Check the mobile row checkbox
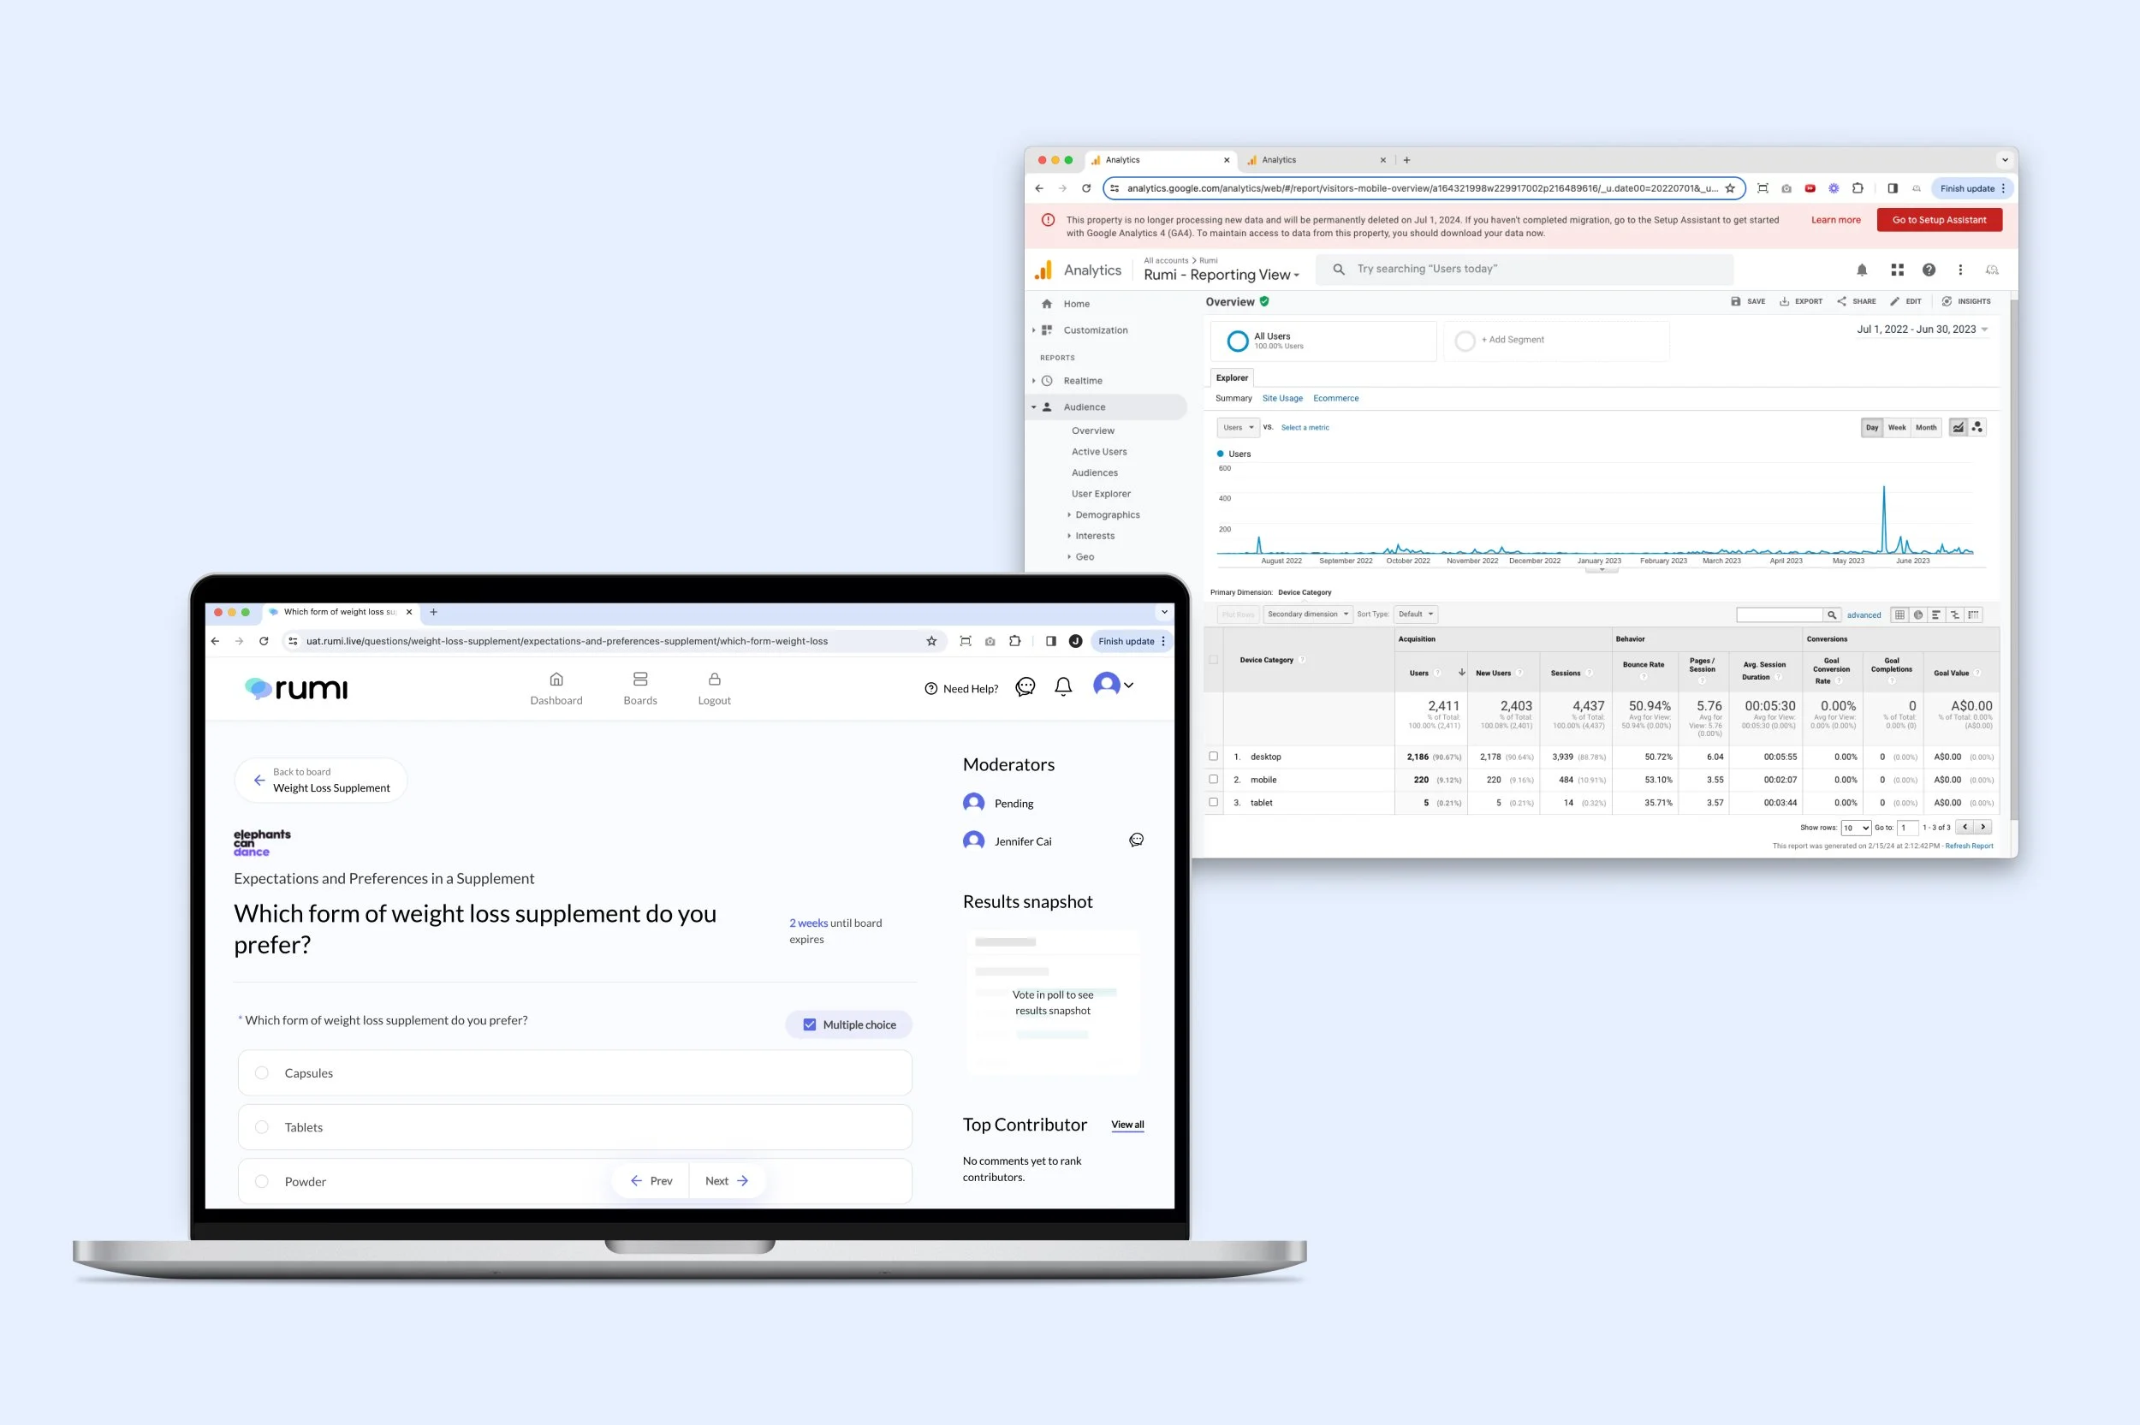 [x=1213, y=779]
